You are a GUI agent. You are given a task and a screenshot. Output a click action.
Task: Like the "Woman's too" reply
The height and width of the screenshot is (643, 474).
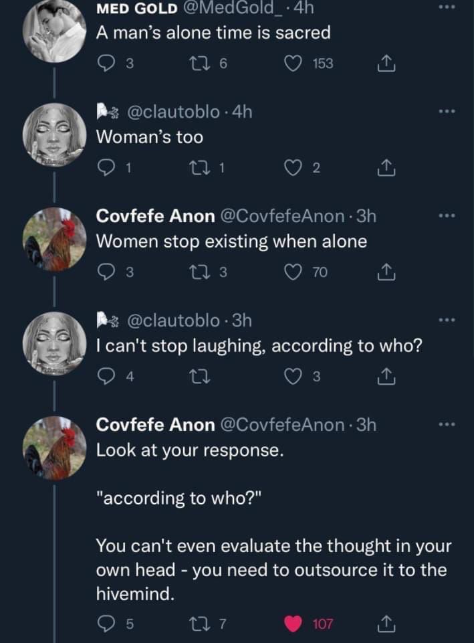293,168
